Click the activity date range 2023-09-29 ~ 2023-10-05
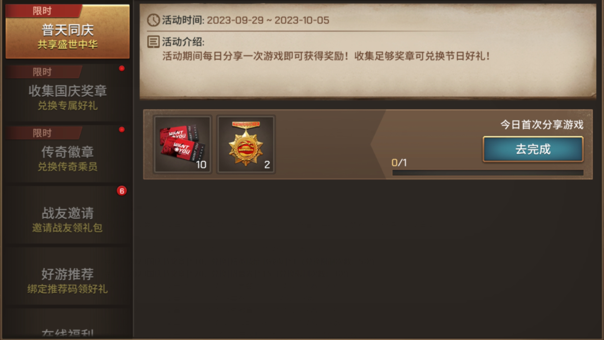 click(268, 20)
